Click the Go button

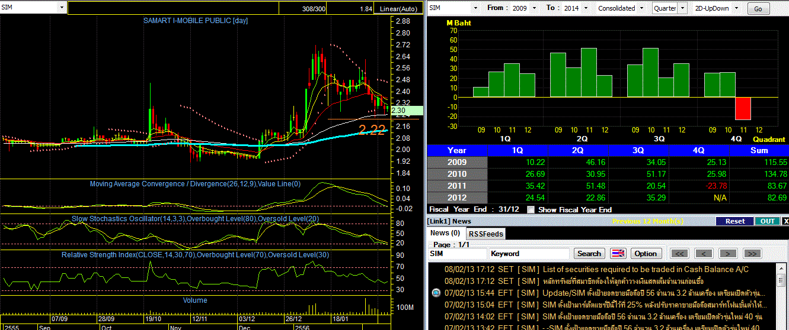click(758, 9)
